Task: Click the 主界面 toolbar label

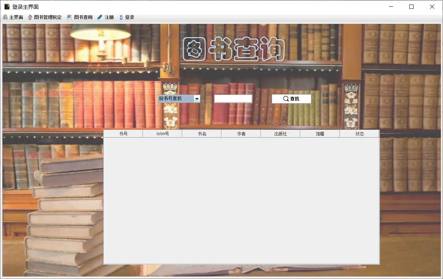Action: click(x=15, y=16)
